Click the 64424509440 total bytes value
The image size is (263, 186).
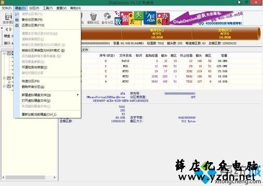[187, 117]
